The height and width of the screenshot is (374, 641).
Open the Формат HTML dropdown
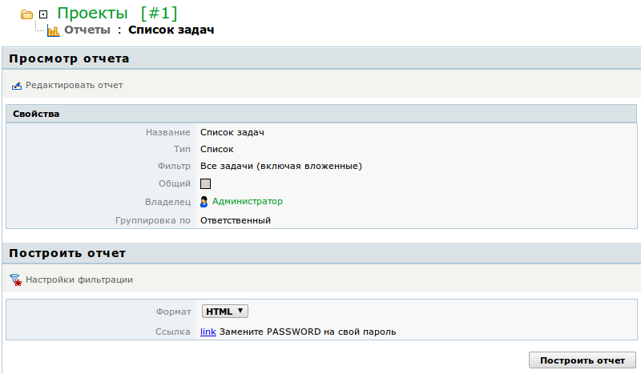coord(225,312)
